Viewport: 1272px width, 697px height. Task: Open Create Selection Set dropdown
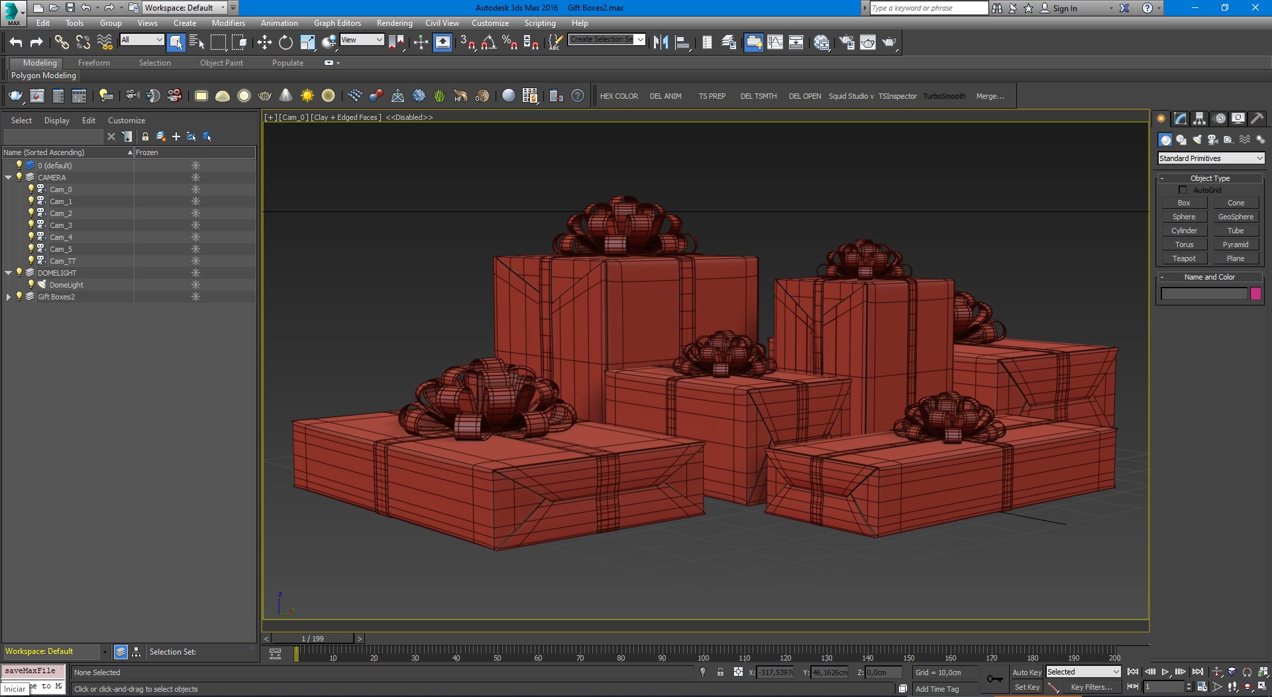click(606, 40)
